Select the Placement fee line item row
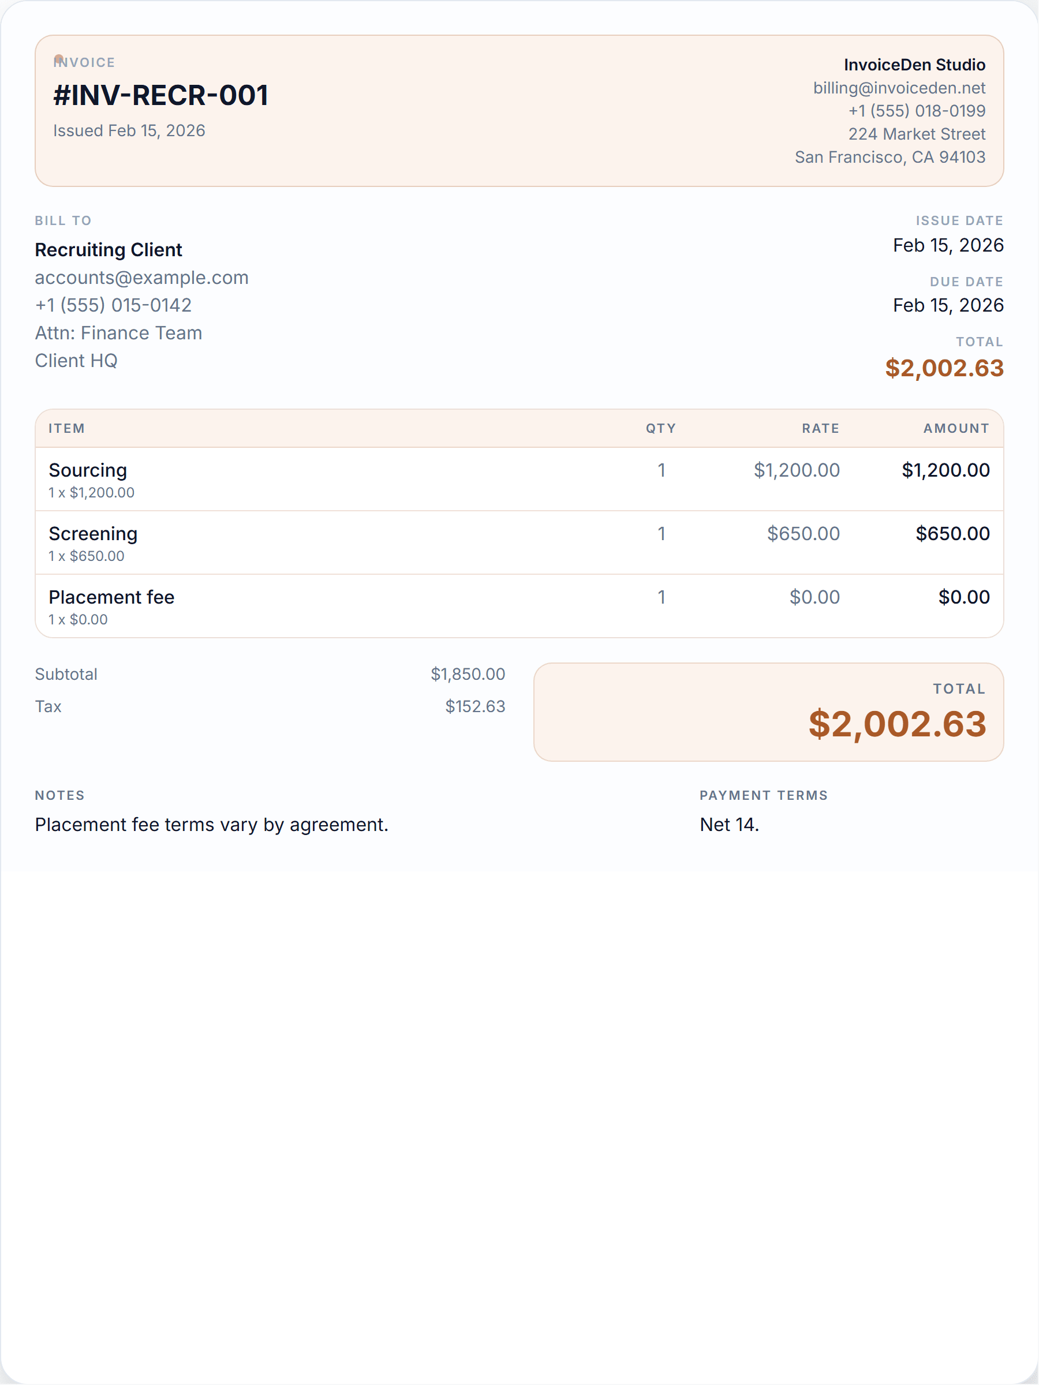Screen dimensions: 1039x1385 519,606
